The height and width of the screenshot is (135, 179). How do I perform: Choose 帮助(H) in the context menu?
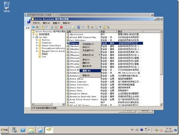[x=90, y=75]
